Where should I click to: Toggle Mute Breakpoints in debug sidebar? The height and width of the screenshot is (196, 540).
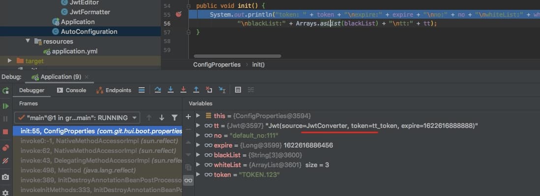[x=6, y=161]
